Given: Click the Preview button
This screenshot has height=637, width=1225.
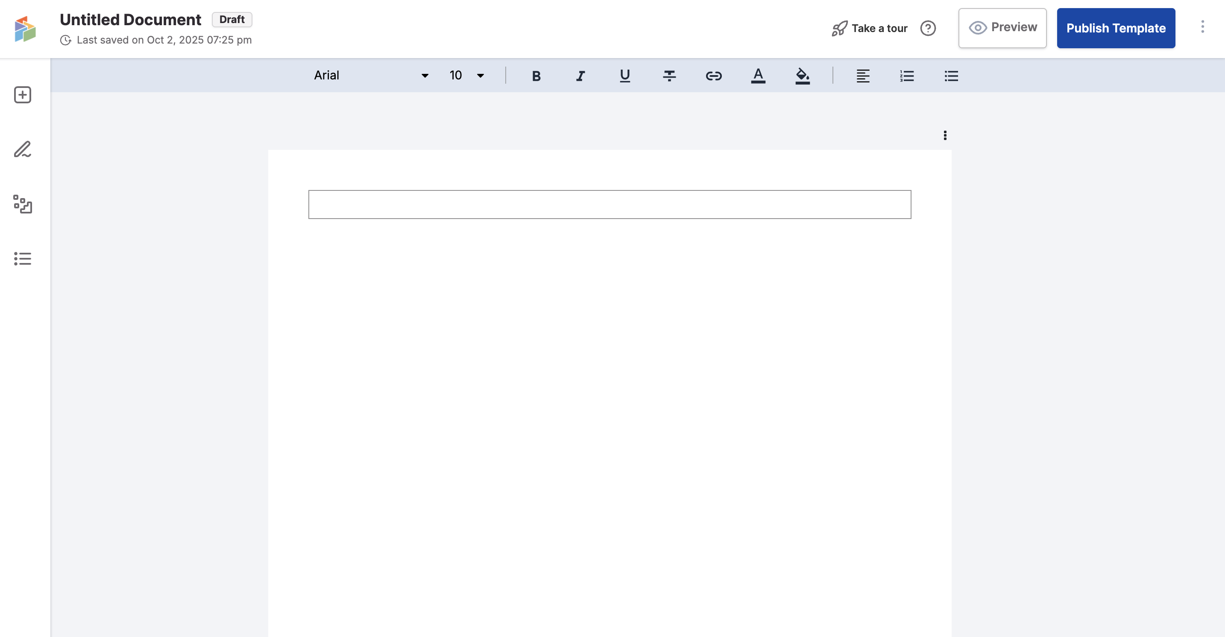Looking at the screenshot, I should coord(1002,28).
